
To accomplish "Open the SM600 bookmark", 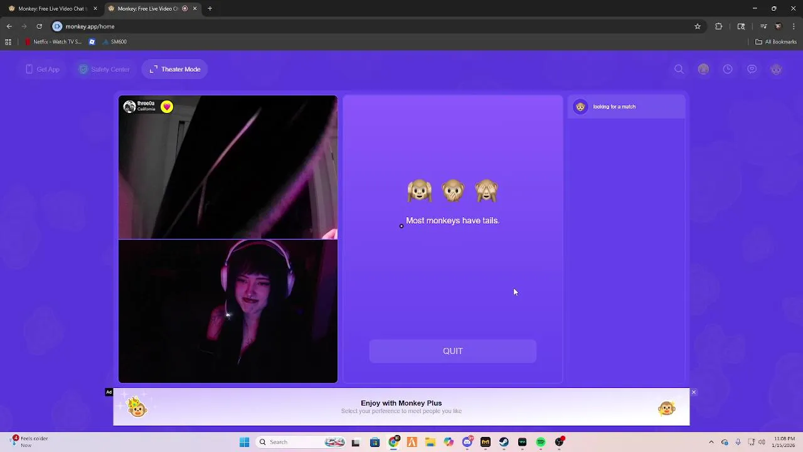I will pos(115,42).
